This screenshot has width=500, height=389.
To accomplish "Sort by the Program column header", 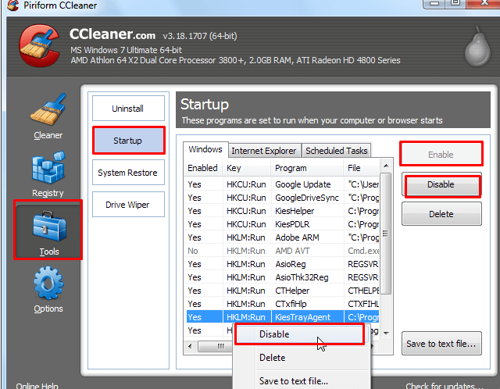I will [307, 168].
